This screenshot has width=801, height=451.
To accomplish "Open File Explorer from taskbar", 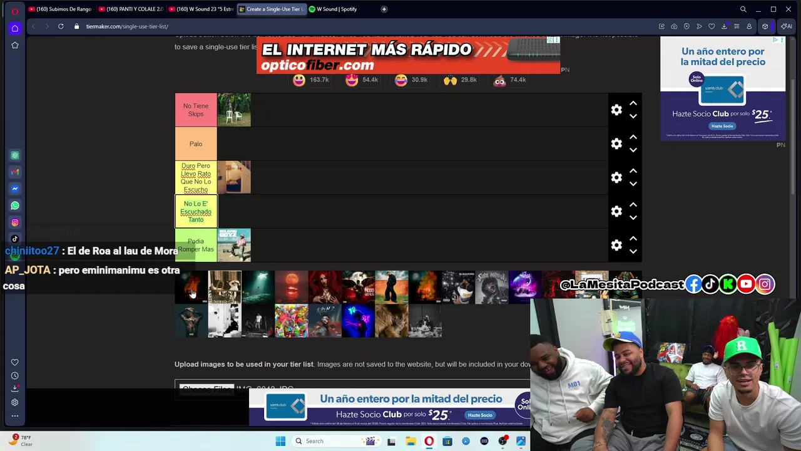I will (411, 441).
